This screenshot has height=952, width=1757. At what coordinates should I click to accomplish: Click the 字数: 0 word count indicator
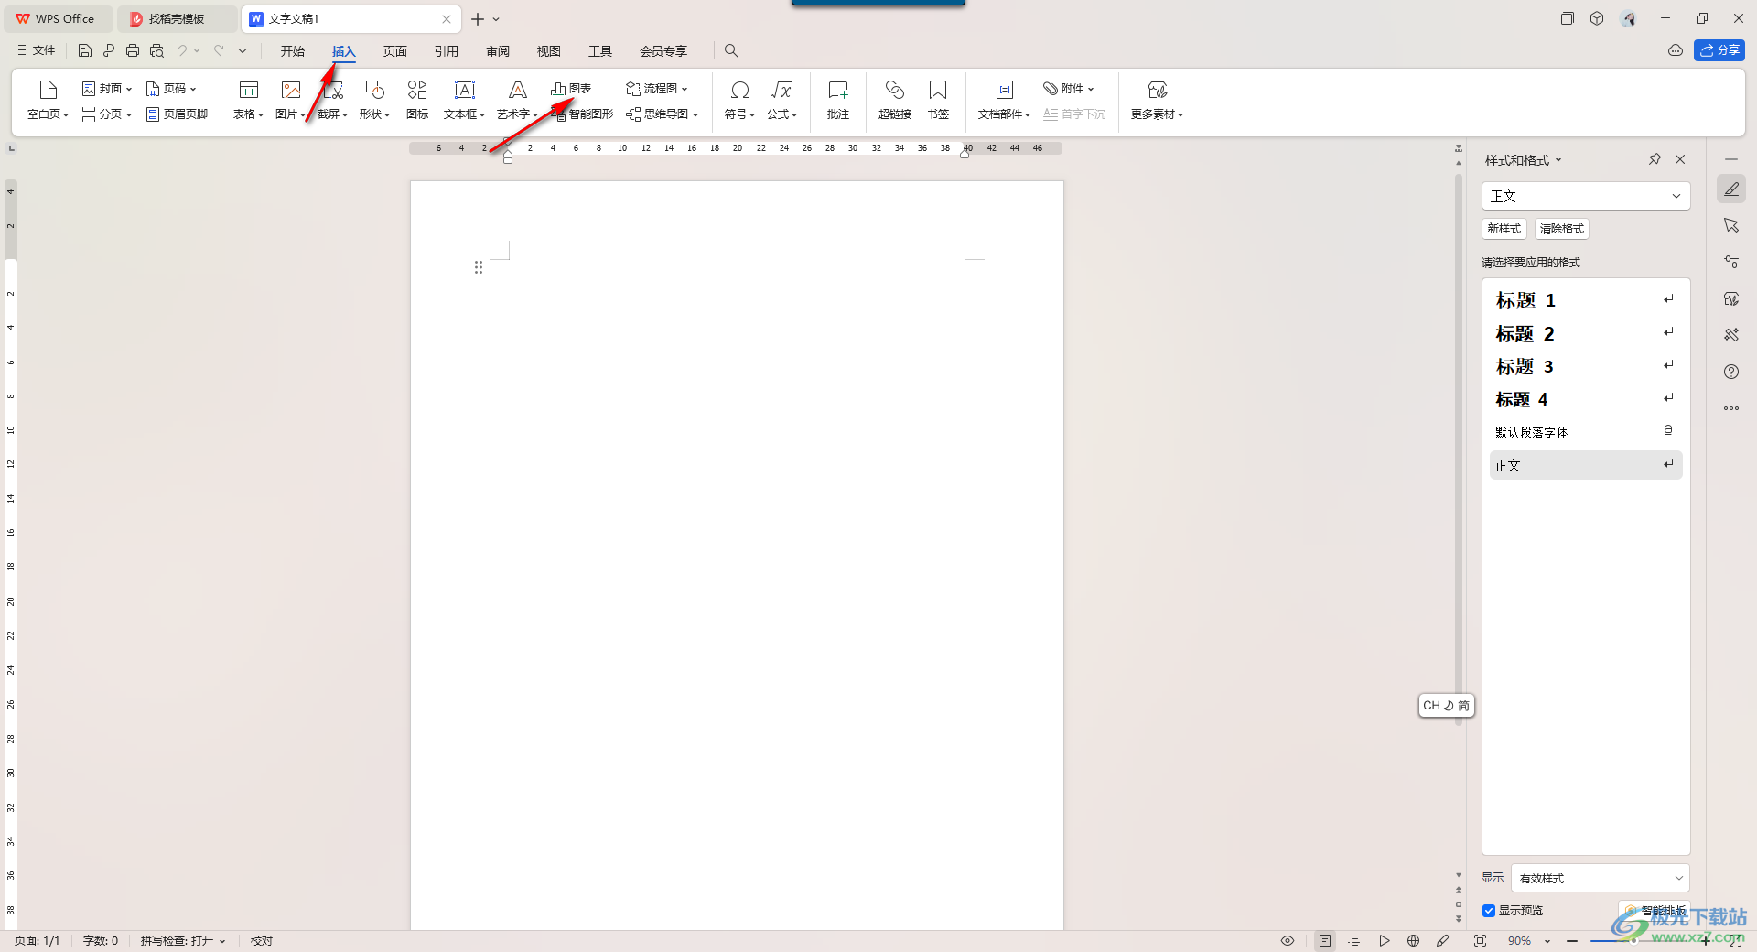point(101,941)
